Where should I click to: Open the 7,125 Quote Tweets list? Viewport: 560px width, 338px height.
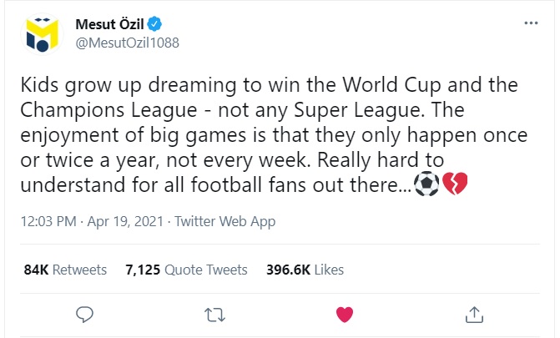[185, 270]
